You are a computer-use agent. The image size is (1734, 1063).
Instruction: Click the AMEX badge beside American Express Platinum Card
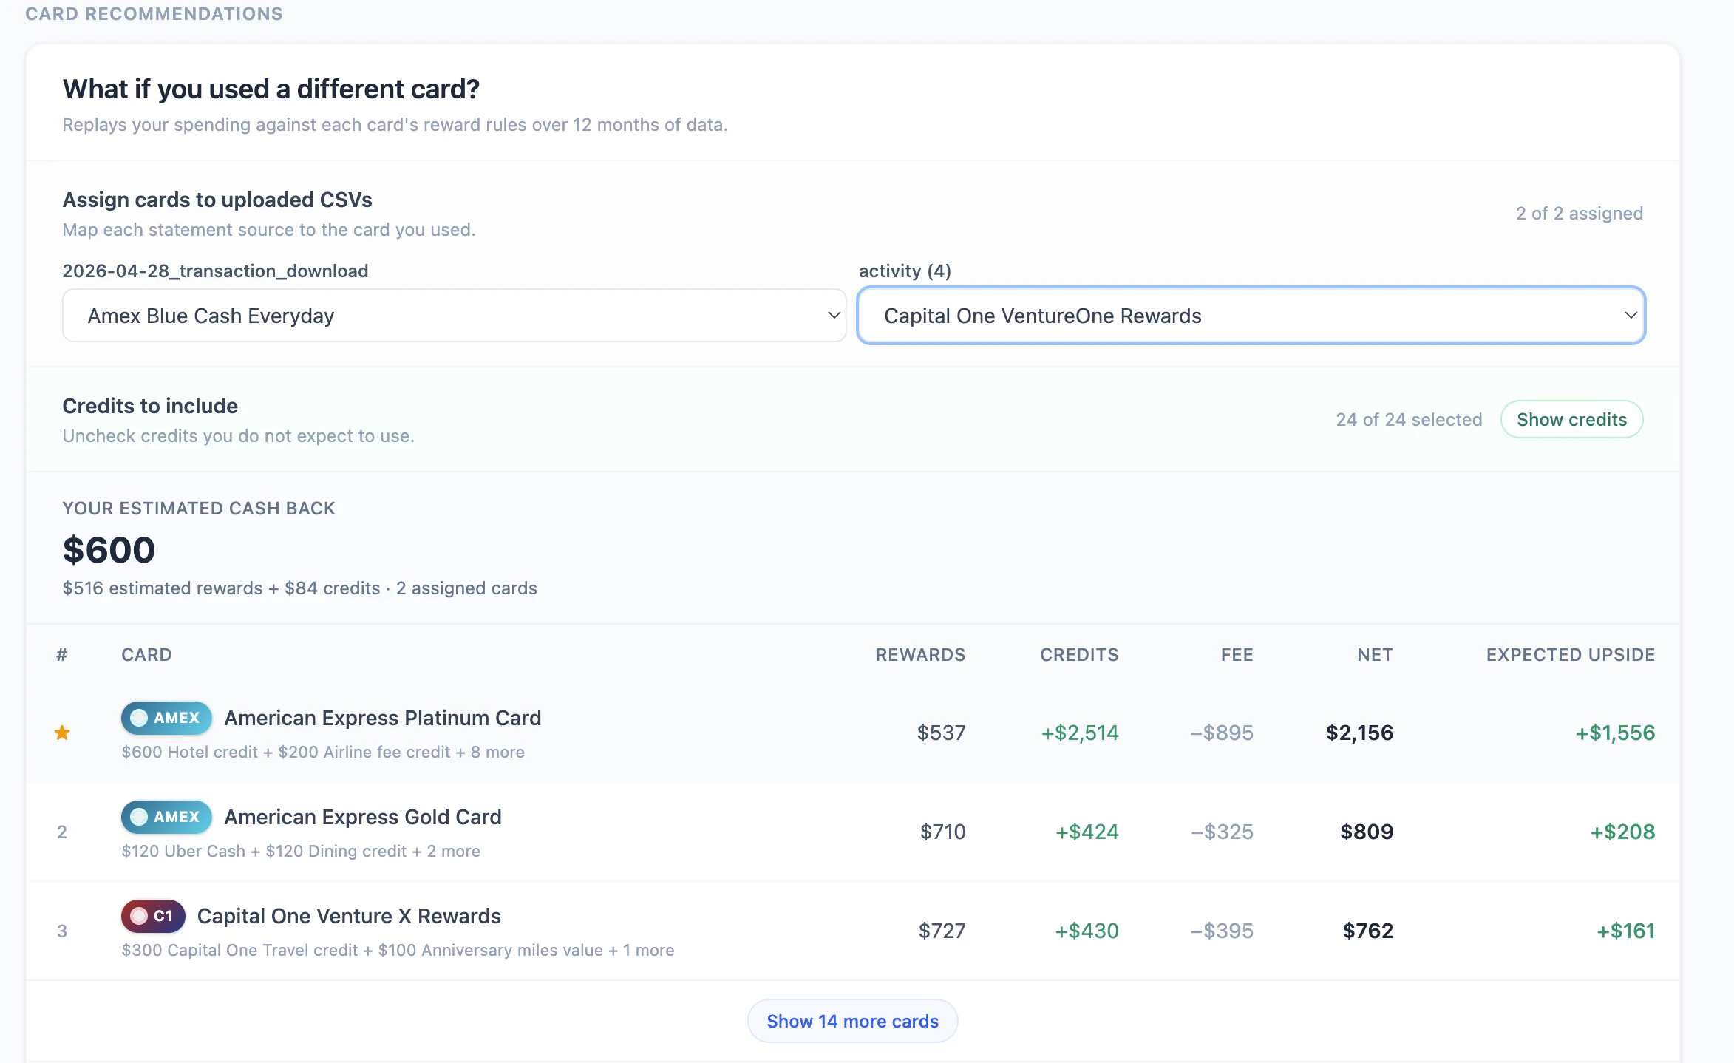click(166, 718)
